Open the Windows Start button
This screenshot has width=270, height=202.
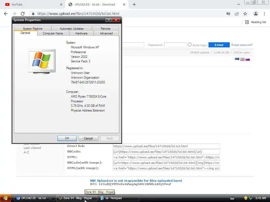(6, 198)
